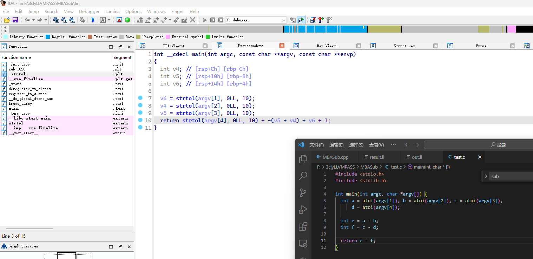Select the main function in Functions list
Viewport: 533px width, 259px height.
pos(13,108)
